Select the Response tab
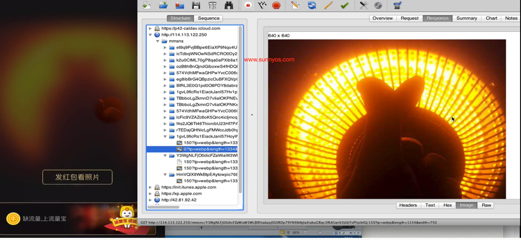 pos(437,18)
